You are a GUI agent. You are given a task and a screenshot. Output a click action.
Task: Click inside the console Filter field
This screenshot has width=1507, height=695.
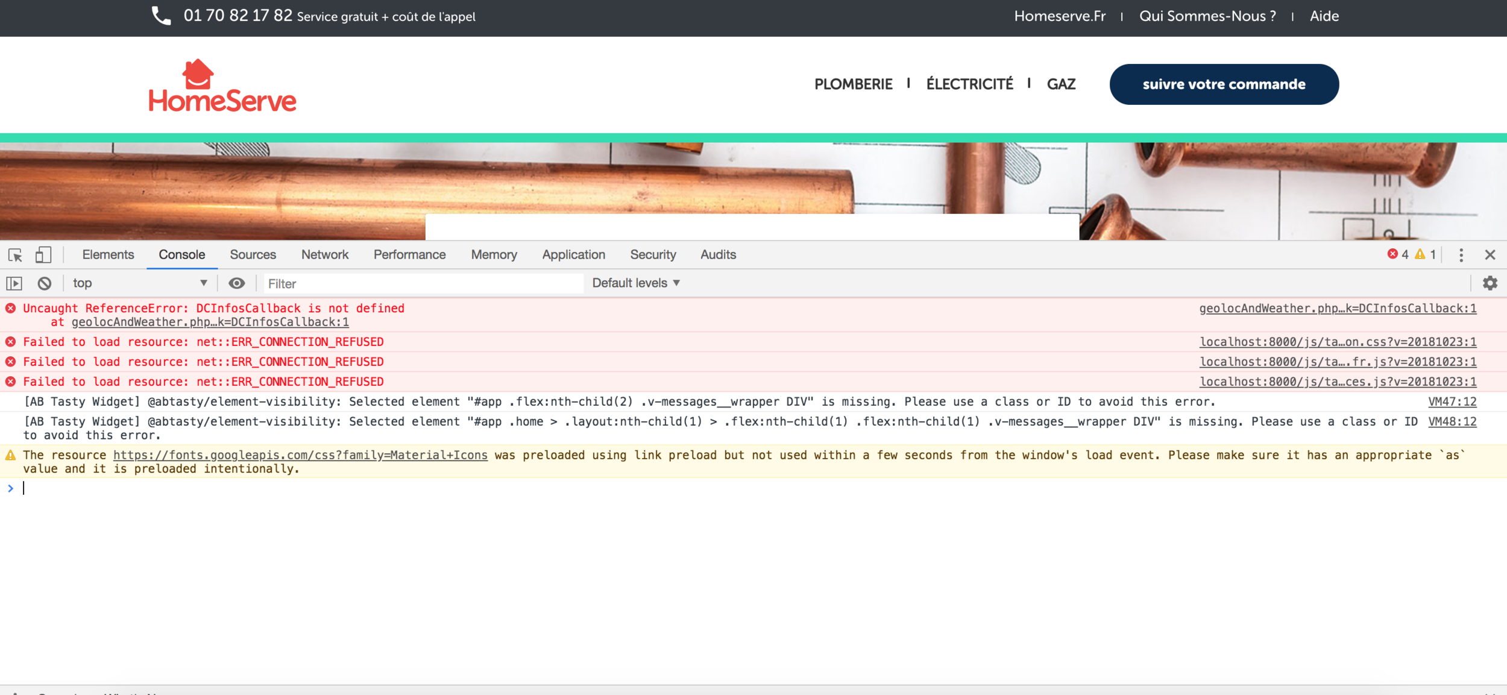pos(422,283)
